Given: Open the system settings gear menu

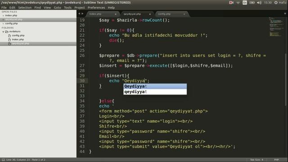Looking at the screenshot, I should point(276,3).
